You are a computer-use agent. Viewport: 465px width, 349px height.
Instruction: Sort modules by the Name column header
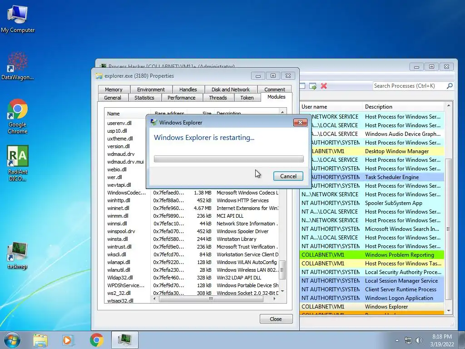[128, 113]
